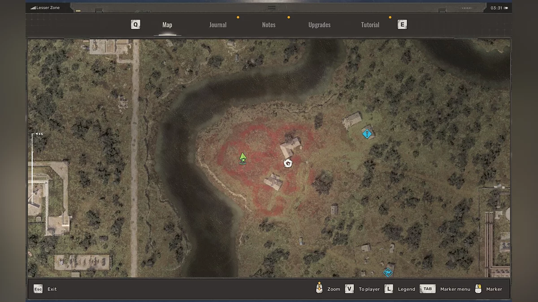The image size is (538, 302).
Task: Click the 03:31 clock display
Action: [496, 8]
